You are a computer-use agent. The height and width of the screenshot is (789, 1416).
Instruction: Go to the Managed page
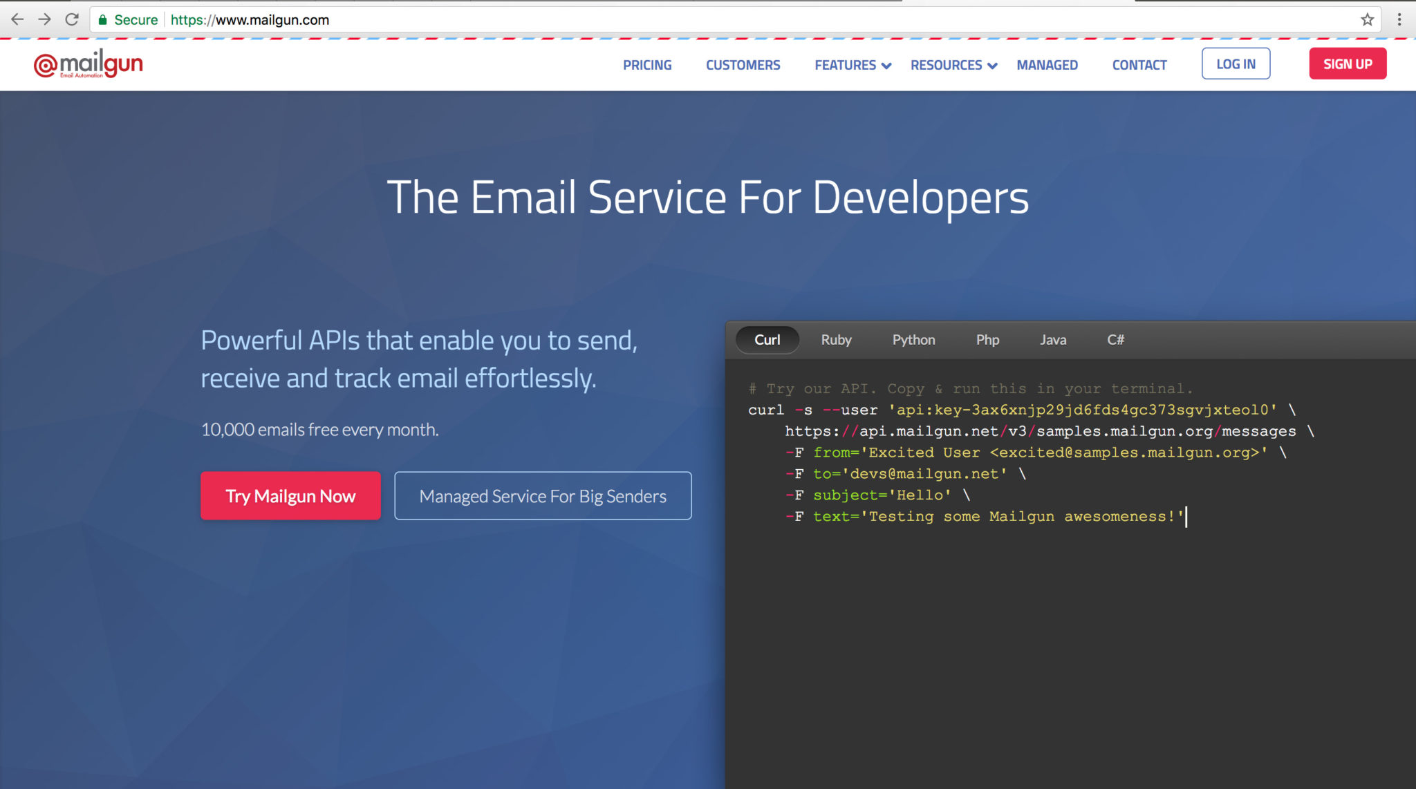[x=1047, y=65]
